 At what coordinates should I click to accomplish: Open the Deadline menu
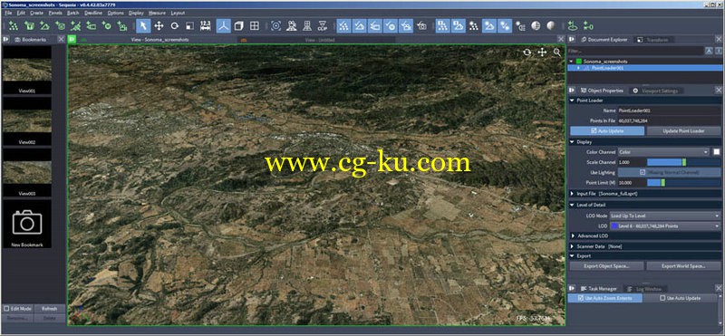click(93, 13)
